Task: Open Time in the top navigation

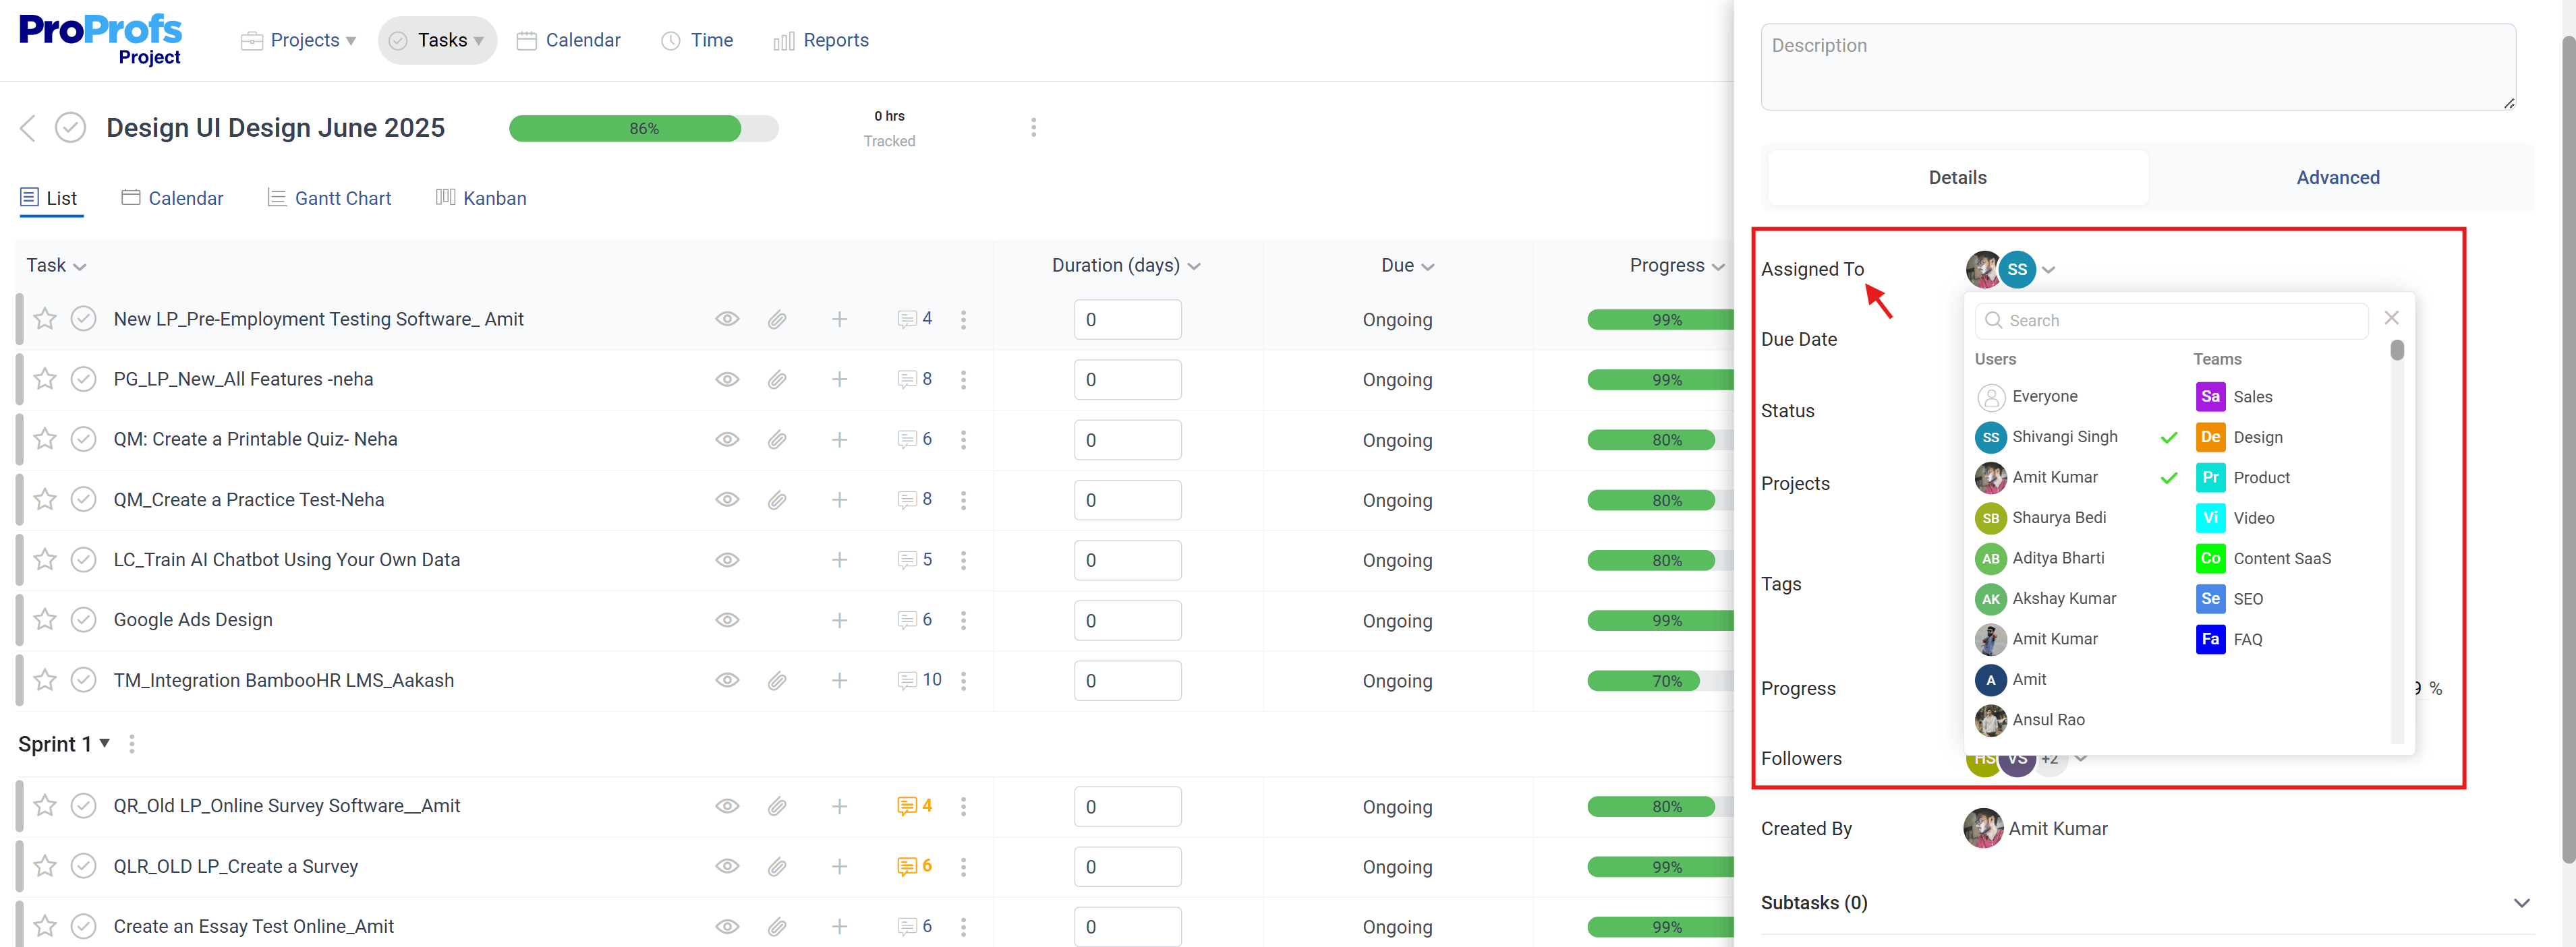Action: (x=697, y=40)
